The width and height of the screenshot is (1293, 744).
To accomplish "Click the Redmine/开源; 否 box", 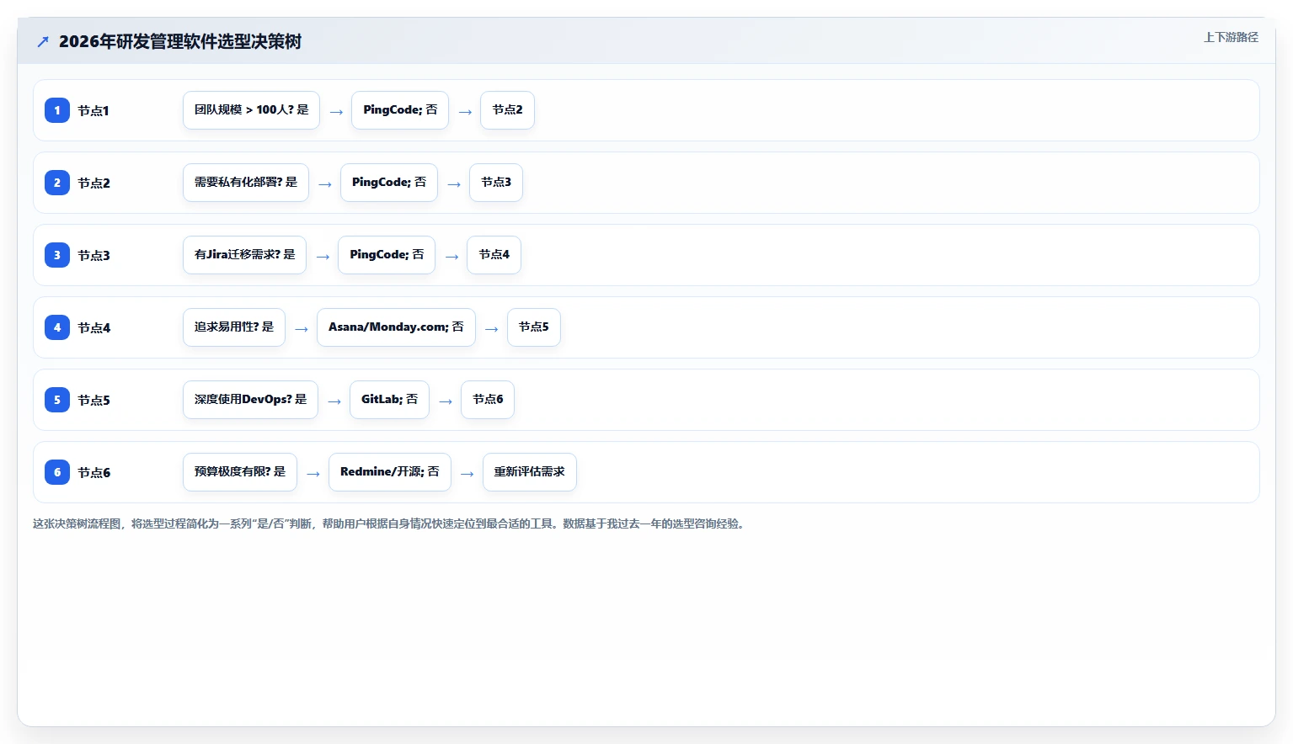I will pyautogui.click(x=390, y=472).
